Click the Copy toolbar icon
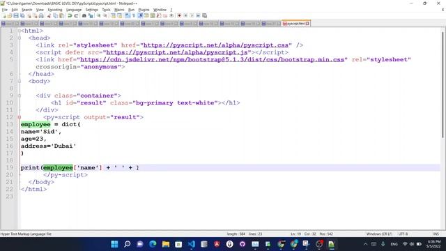Screen dimensions: 446x251 [55, 15]
